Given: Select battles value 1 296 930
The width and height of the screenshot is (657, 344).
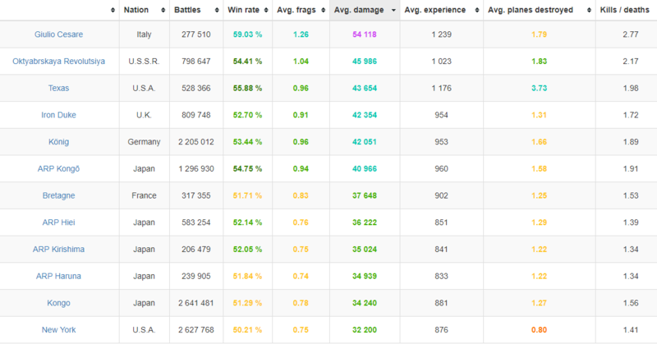Looking at the screenshot, I should pyautogui.click(x=196, y=168).
